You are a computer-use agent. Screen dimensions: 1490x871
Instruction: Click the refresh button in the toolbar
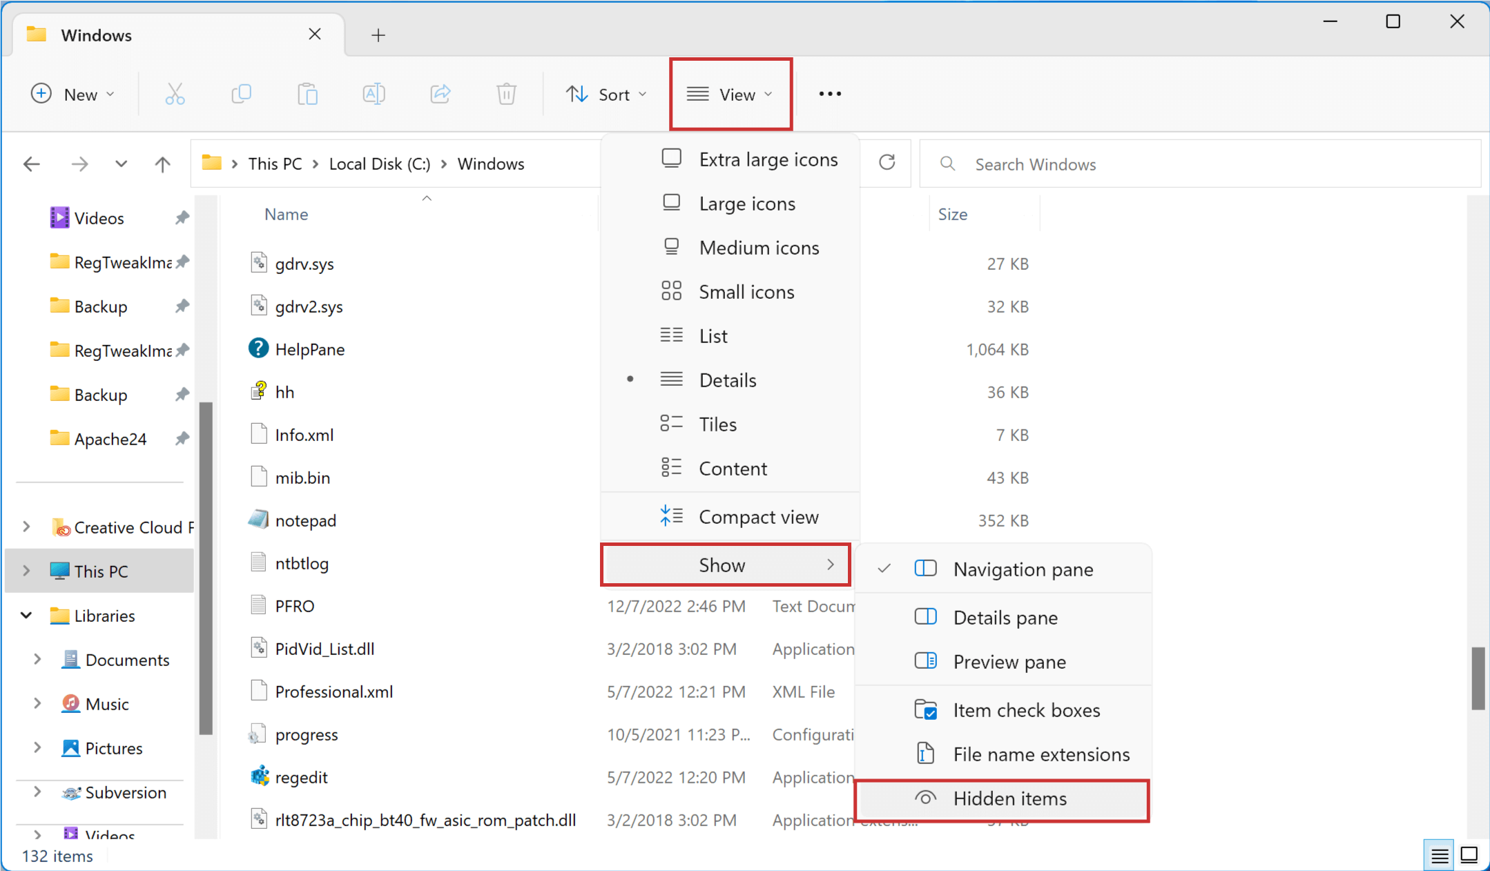click(887, 163)
